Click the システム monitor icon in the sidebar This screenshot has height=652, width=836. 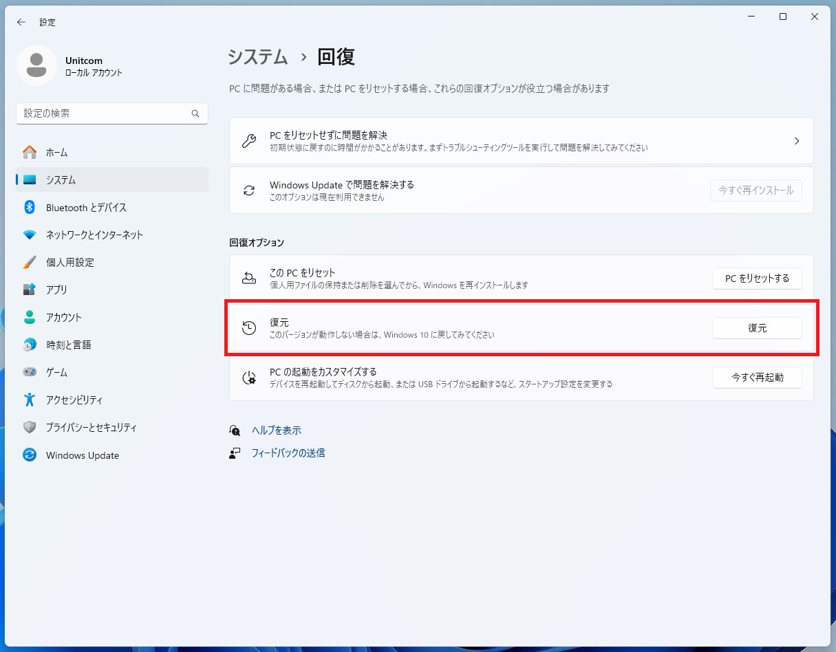(x=30, y=180)
